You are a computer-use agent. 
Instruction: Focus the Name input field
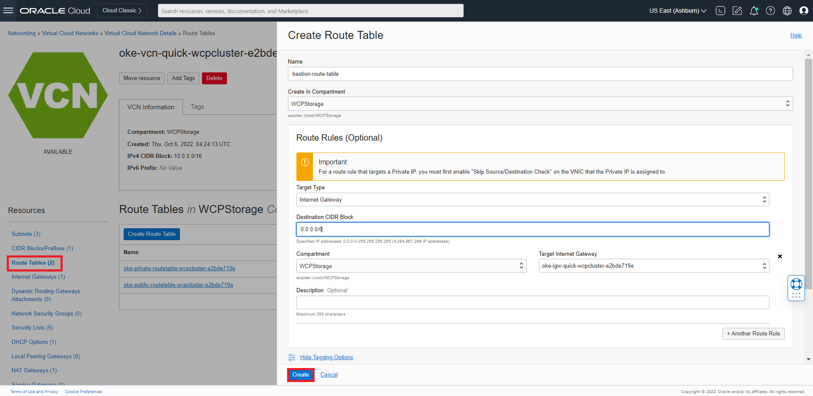pos(540,74)
